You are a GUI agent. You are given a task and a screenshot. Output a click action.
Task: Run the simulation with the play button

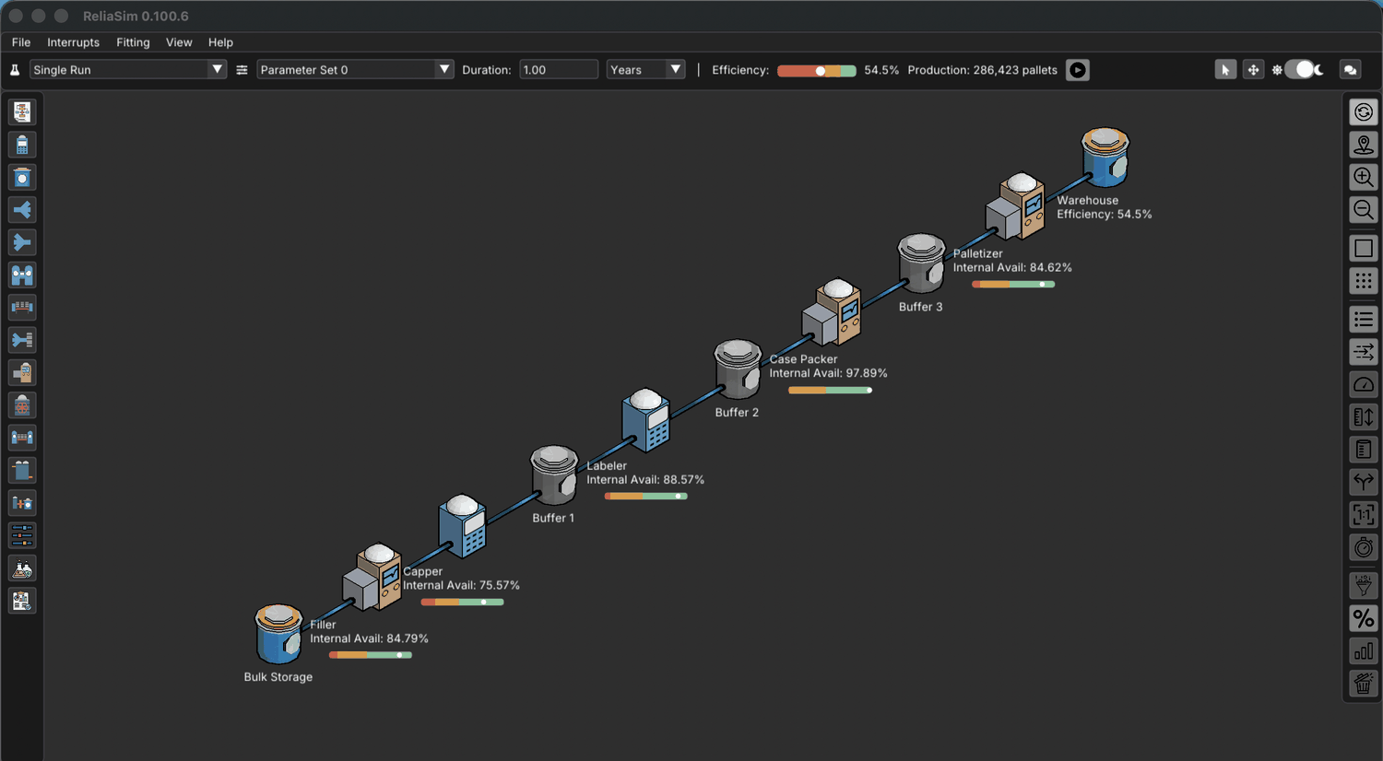[x=1078, y=70]
